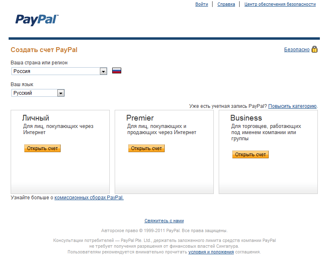Click the gold security padlock icon
The image size is (326, 269).
(x=315, y=50)
